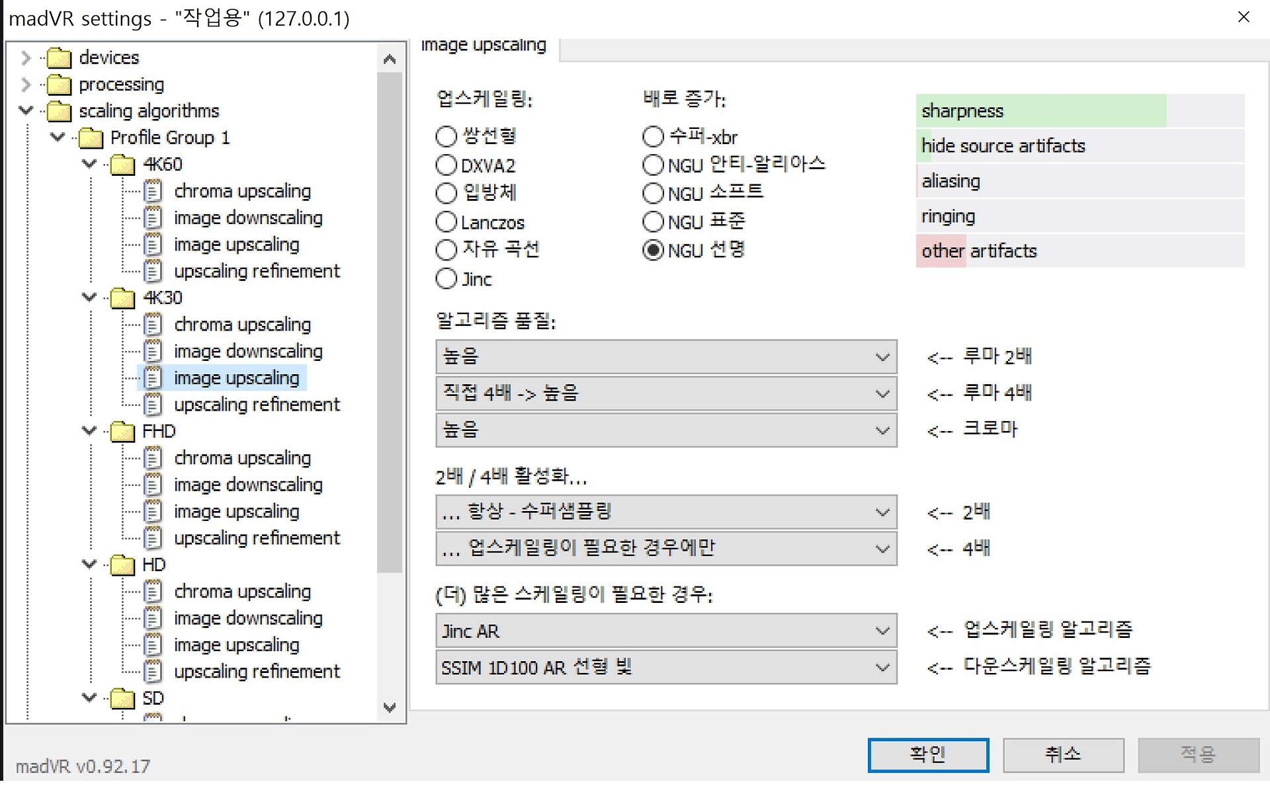Open the Jinc AR upscaling algorithm dropdown
This screenshot has height=788, width=1270.
(x=665, y=631)
